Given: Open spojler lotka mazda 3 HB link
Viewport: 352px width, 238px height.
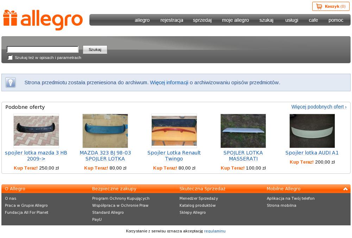Looking at the screenshot, I should [36, 156].
